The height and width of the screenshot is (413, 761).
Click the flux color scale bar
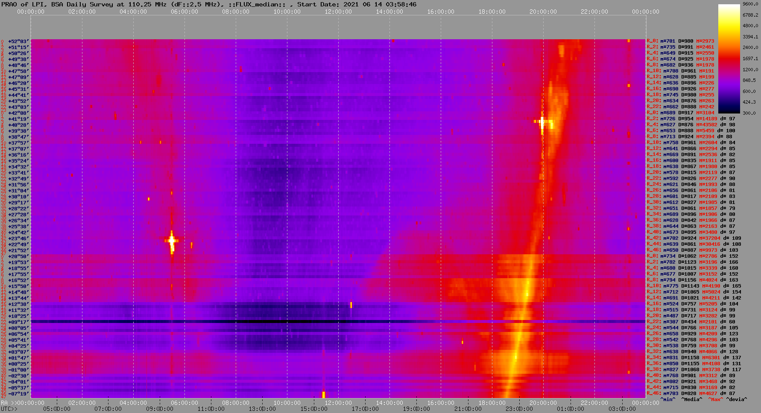[x=729, y=59]
